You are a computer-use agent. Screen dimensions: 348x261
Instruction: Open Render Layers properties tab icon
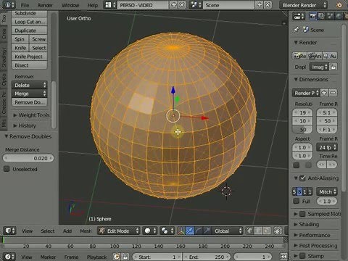point(321,17)
